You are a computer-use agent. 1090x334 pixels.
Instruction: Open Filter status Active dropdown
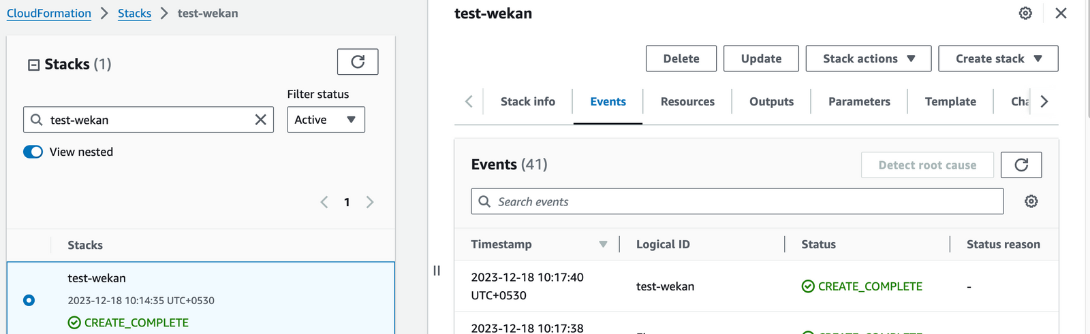tap(326, 120)
